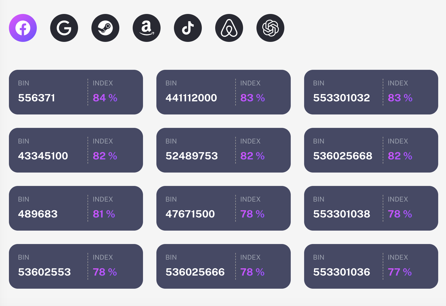Select the TikTok icon filter
Screen dimensions: 446x306
point(188,28)
